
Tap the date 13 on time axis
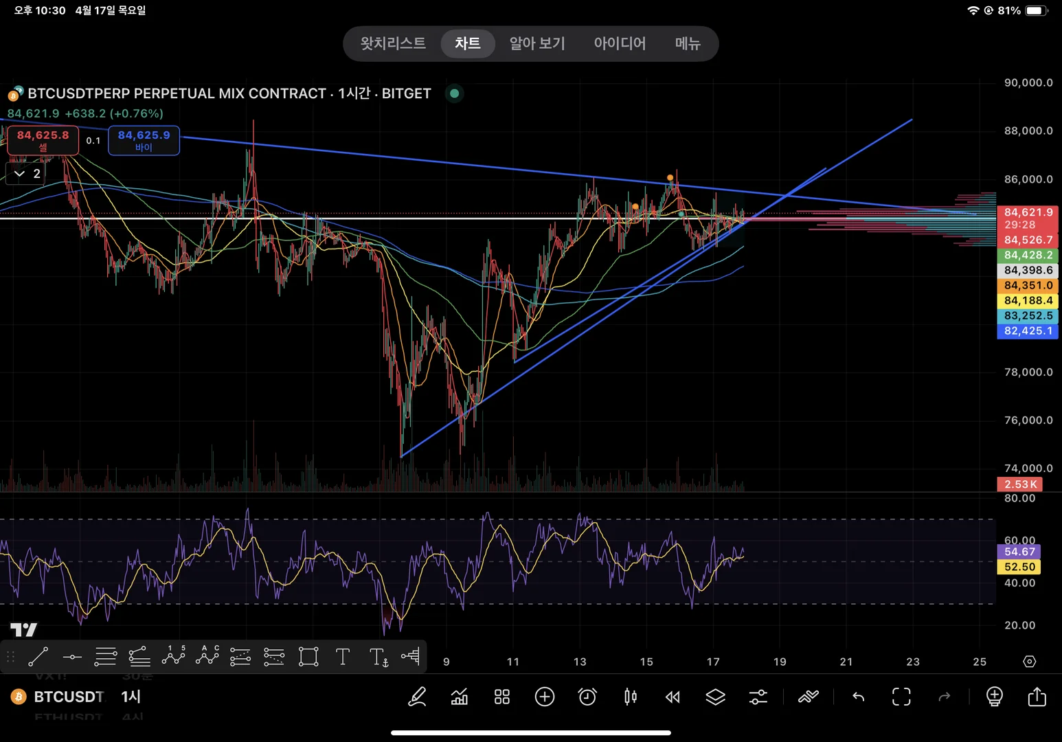pyautogui.click(x=580, y=662)
